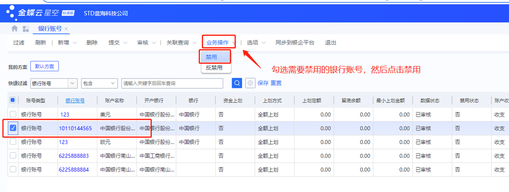Check the row for account 6225888883
The width and height of the screenshot is (509, 192).
[12, 156]
